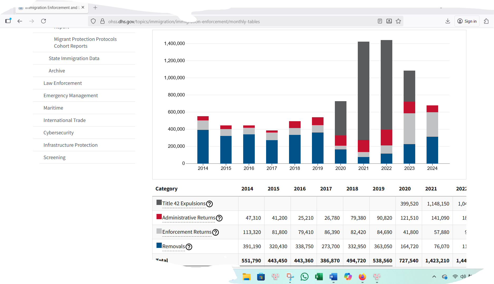The image size is (494, 284).
Task: Toggle reader view icon in address bar
Action: coord(380,21)
